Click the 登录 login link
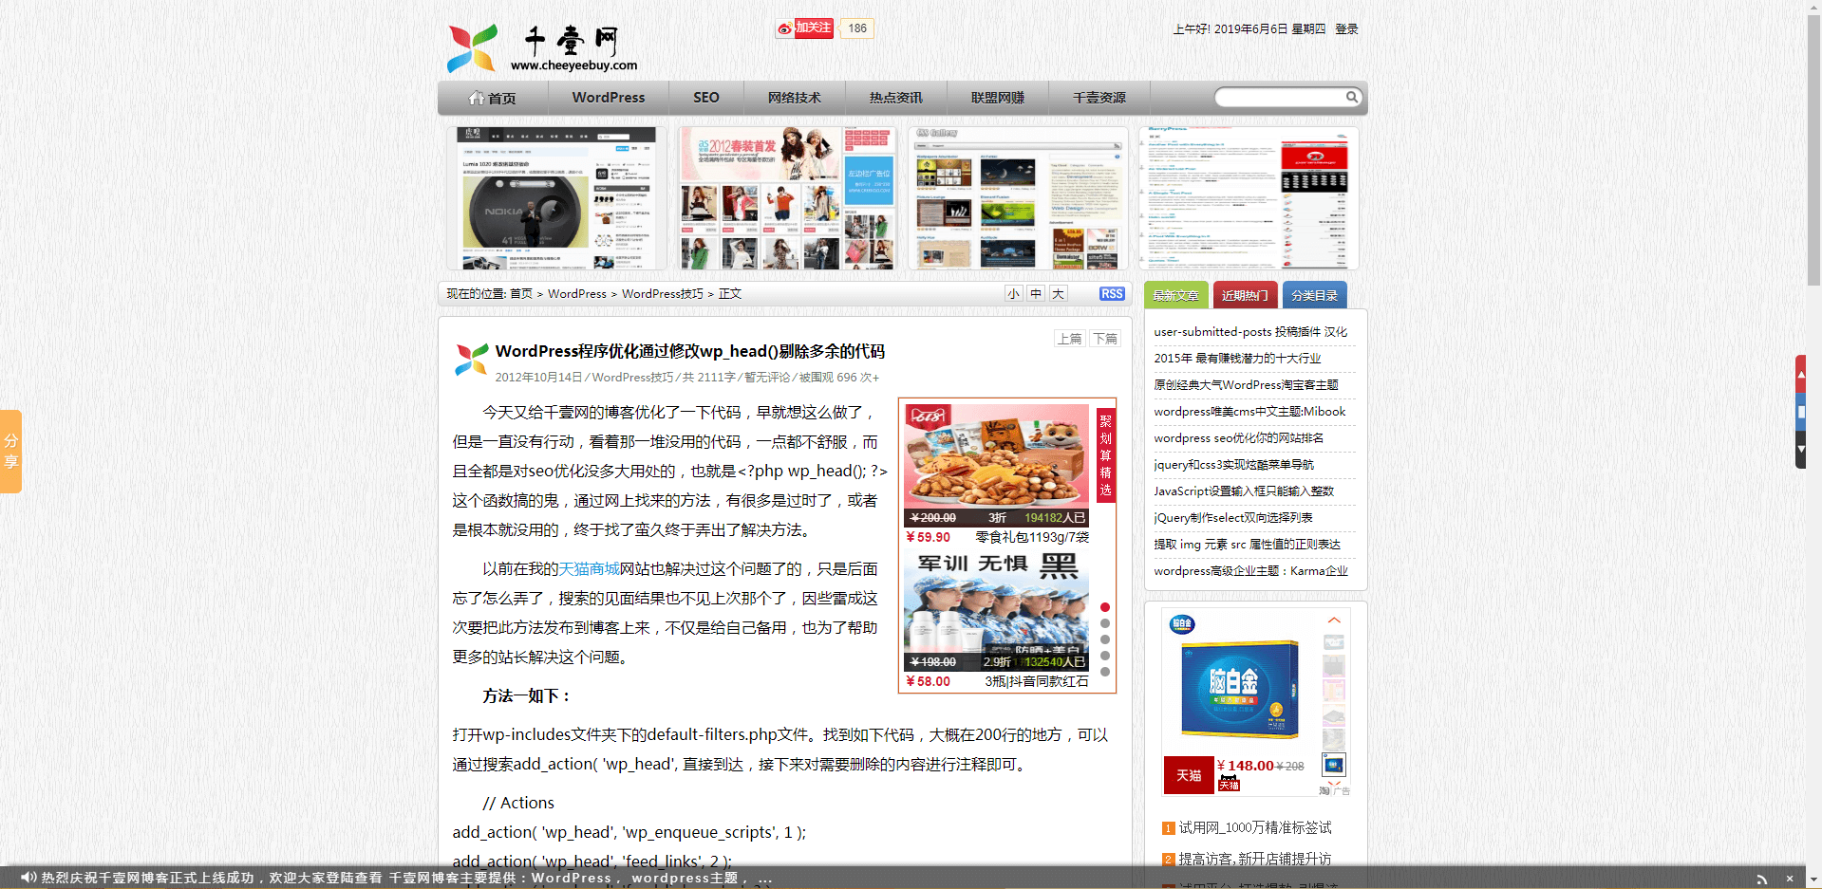 coord(1346,28)
